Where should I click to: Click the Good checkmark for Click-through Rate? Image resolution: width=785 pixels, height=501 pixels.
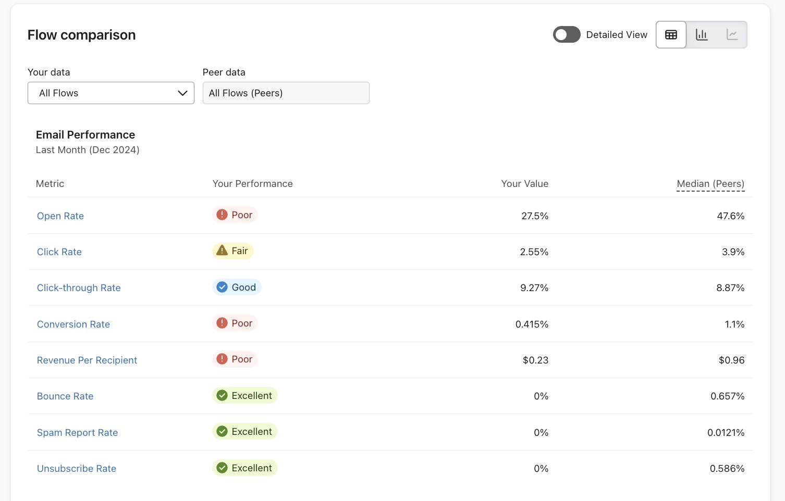222,286
